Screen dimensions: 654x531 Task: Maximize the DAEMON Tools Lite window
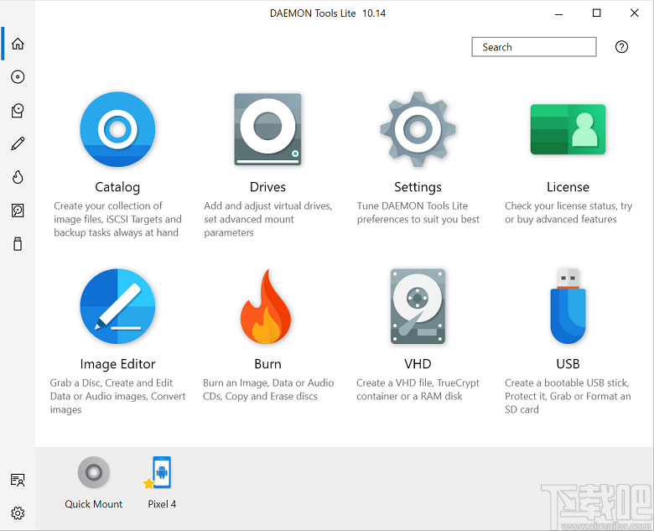[x=596, y=13]
